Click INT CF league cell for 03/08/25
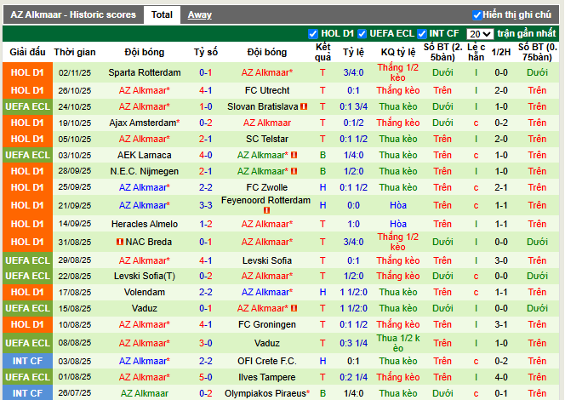This screenshot has height=400, width=565. [x=27, y=361]
